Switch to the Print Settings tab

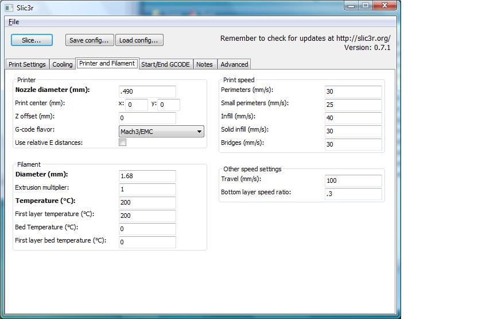point(27,64)
